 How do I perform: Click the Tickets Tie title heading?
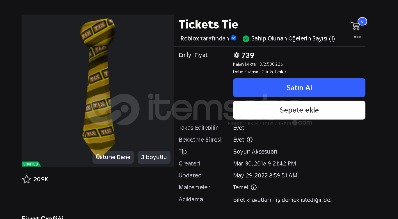[208, 24]
